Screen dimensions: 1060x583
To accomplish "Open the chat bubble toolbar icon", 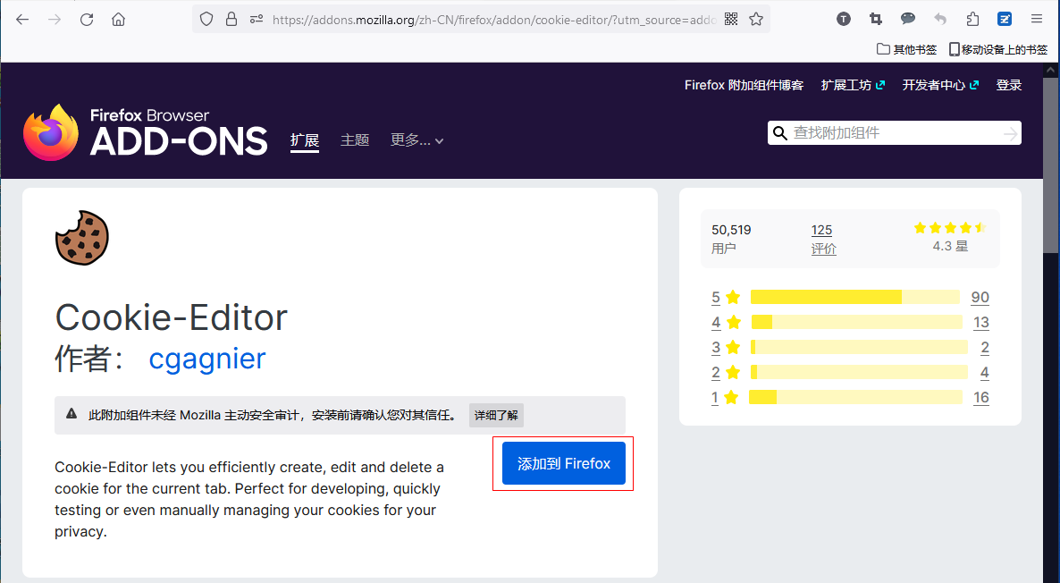I will (x=908, y=19).
